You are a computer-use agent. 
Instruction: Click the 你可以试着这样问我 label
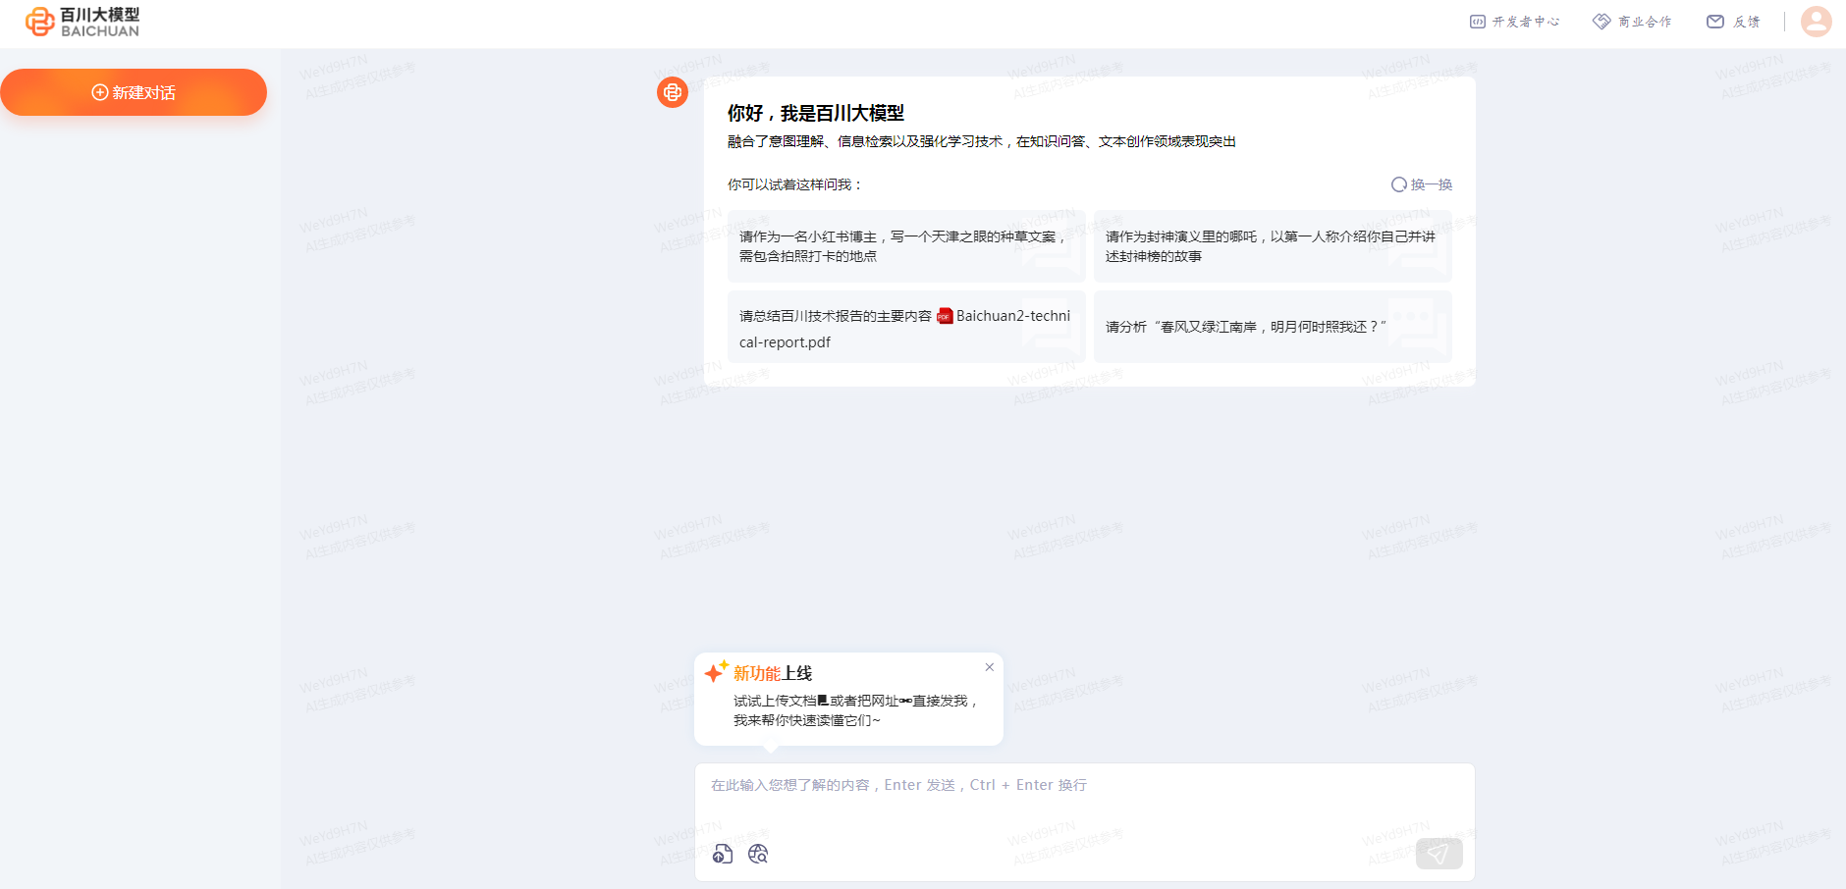[x=794, y=184]
